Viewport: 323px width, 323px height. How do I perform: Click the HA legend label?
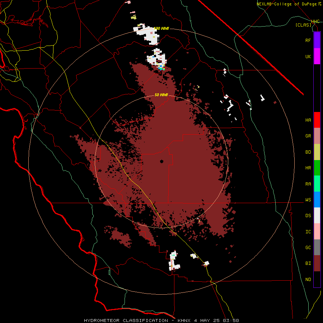pyautogui.click(x=308, y=120)
